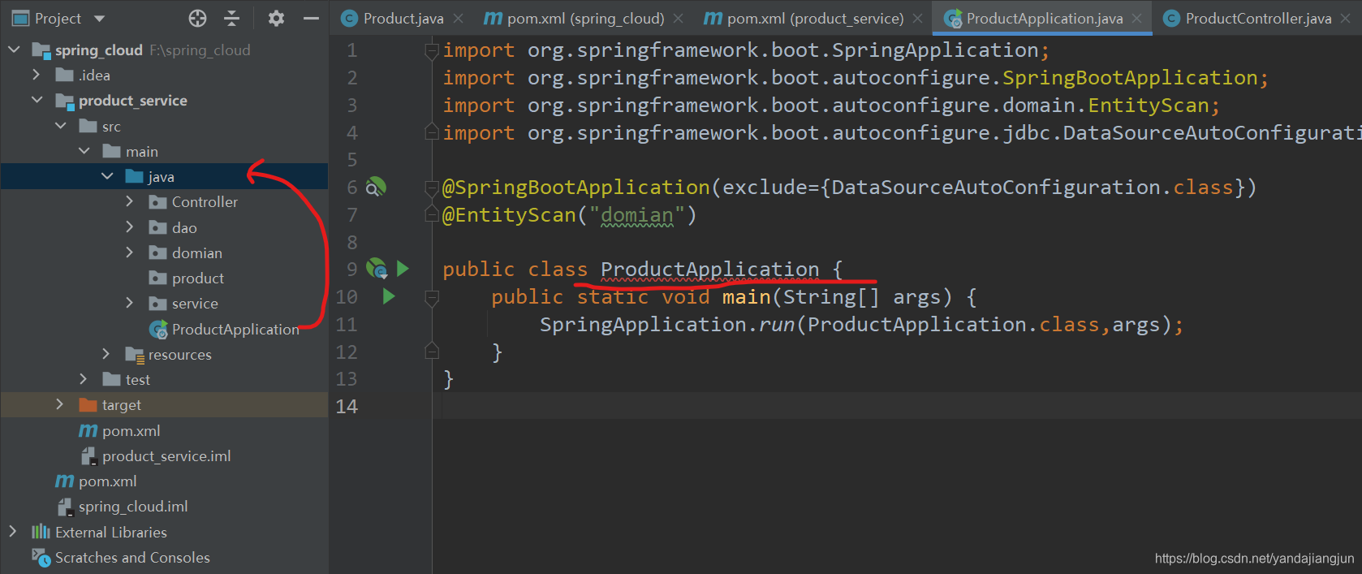Open Project panel settings gear
This screenshot has height=574, width=1362.
point(276,18)
